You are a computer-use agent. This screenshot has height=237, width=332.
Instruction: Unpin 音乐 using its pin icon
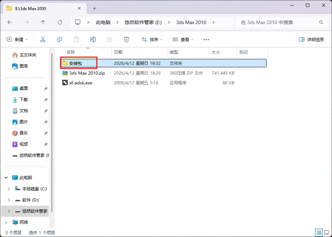pos(46,133)
